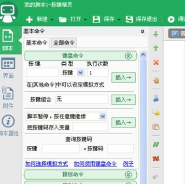
Task: Click the 查询按键码 按键 input field
Action: 61,148
